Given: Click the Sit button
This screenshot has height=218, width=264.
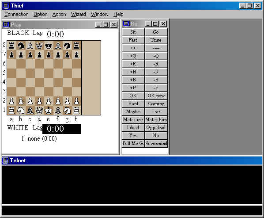Looking at the screenshot, I should (x=133, y=32).
